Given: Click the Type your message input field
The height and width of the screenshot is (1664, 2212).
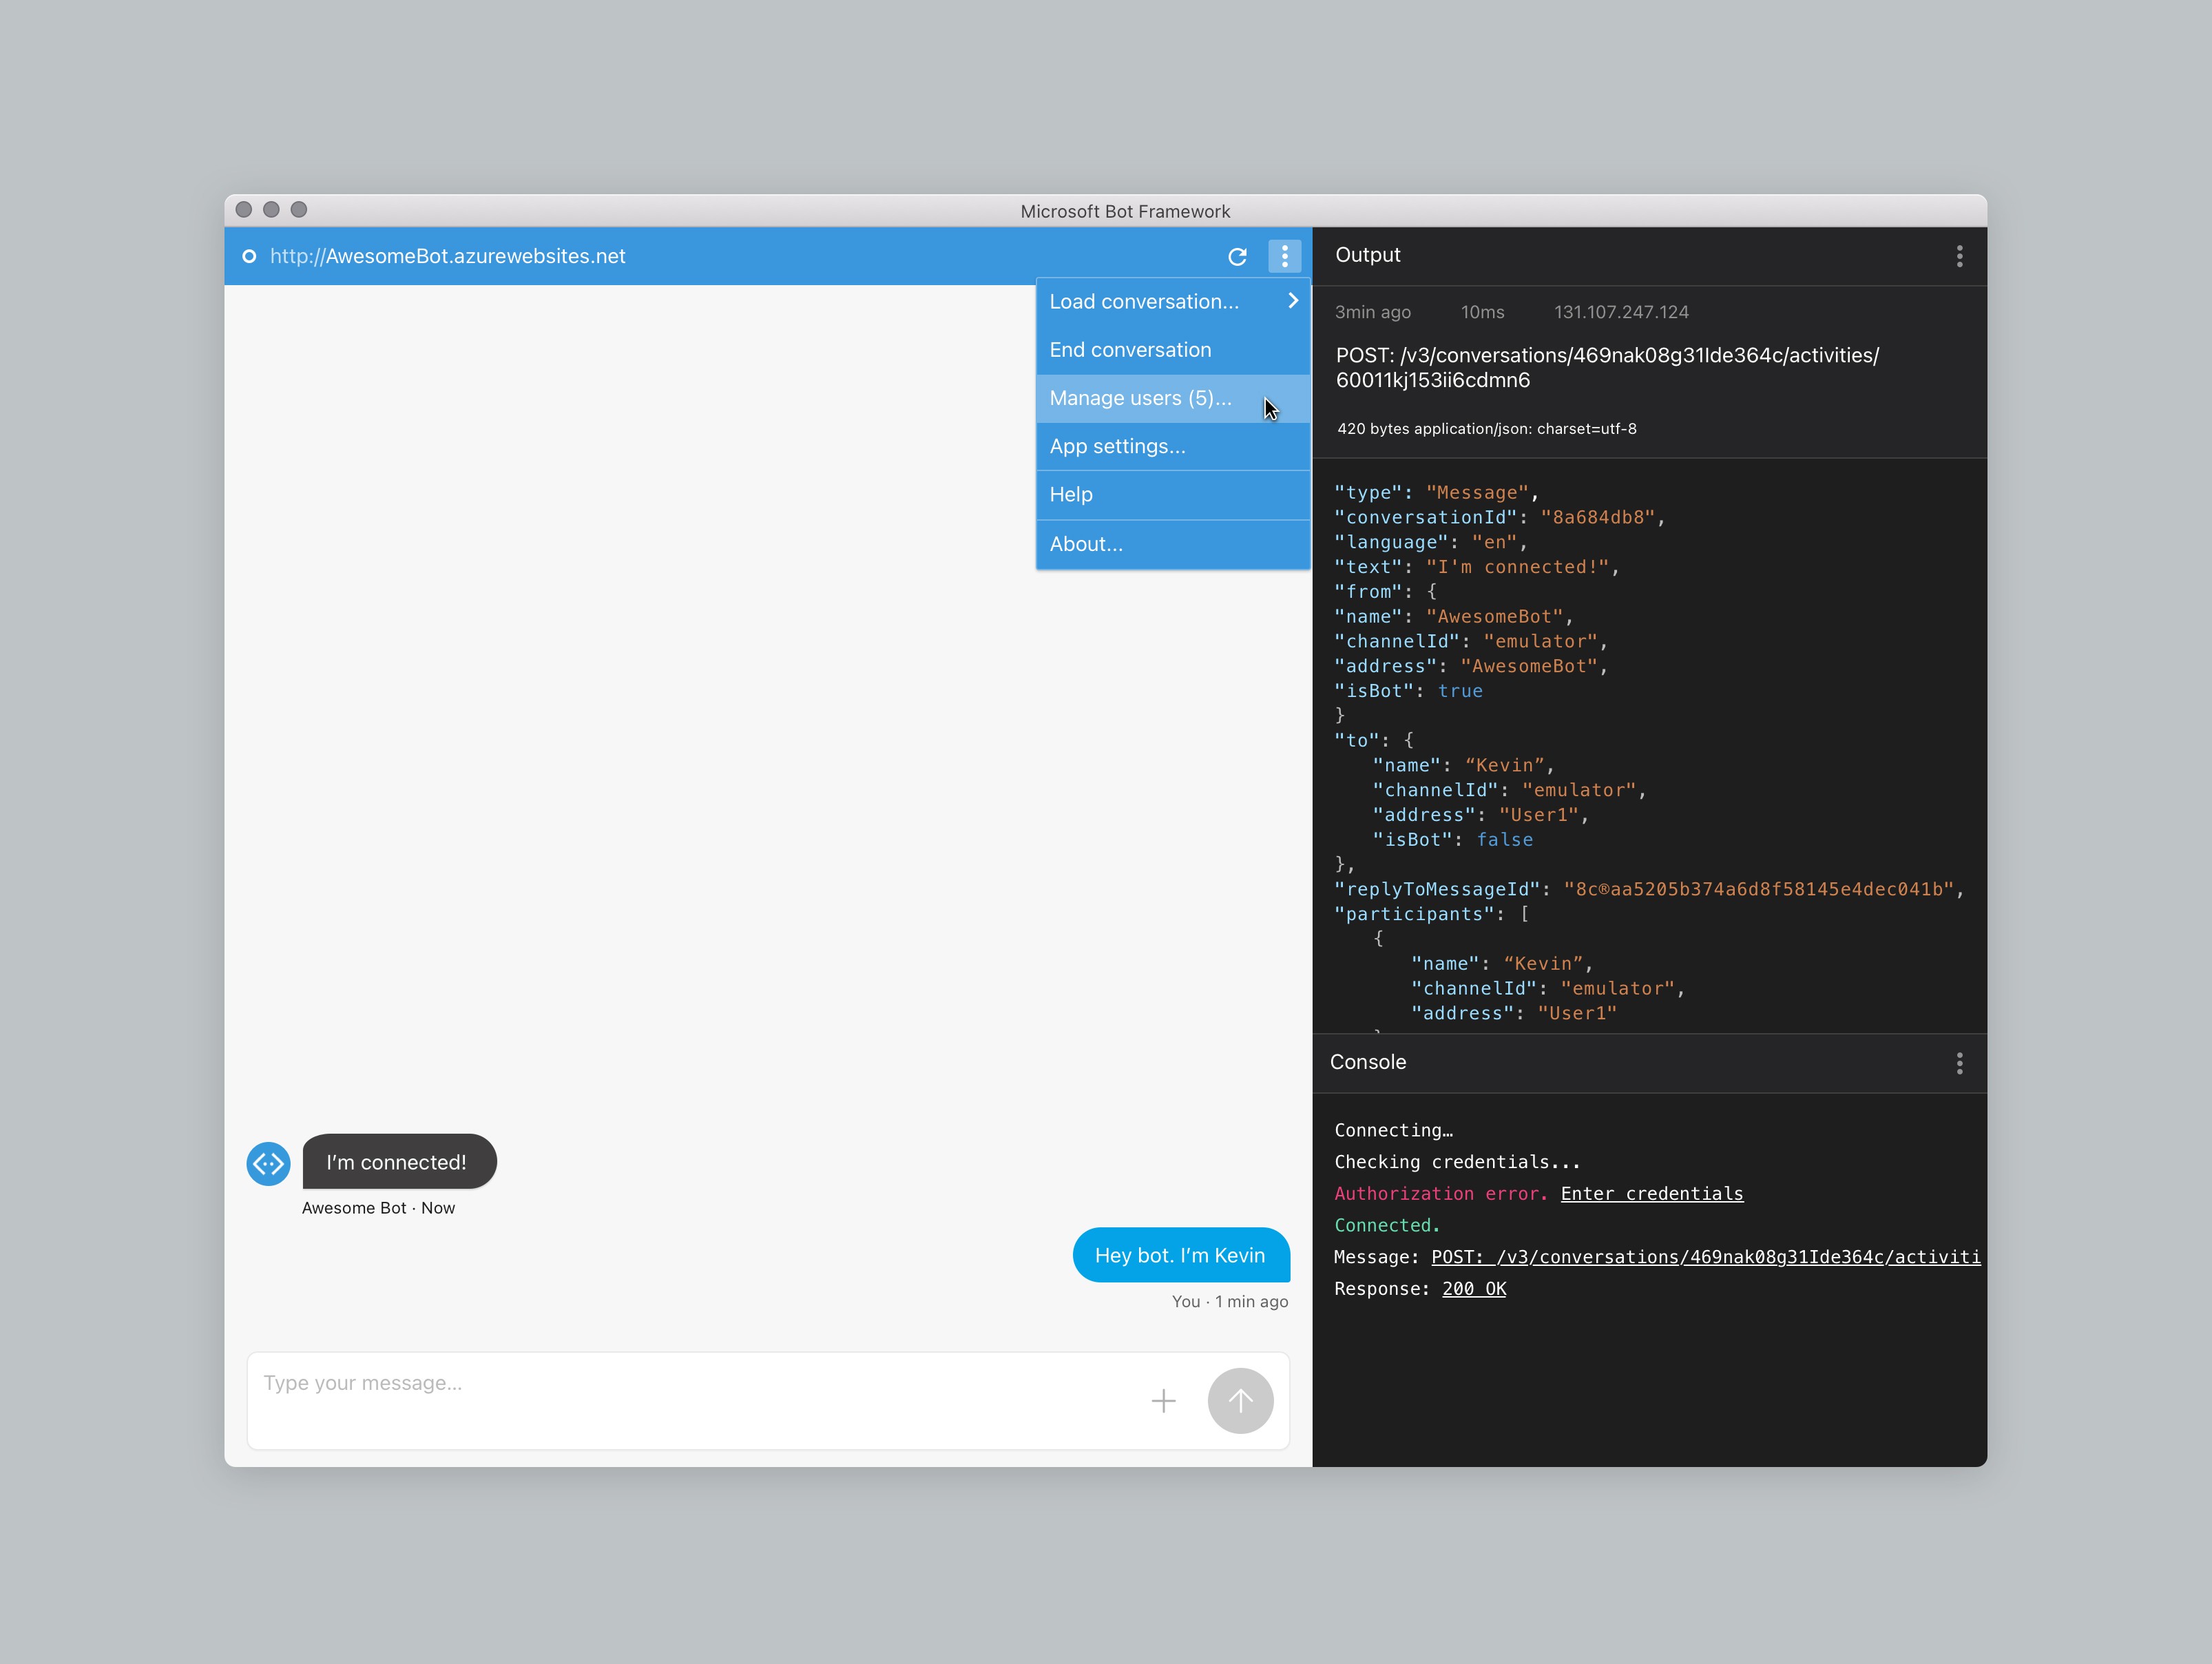Looking at the screenshot, I should tap(690, 1384).
